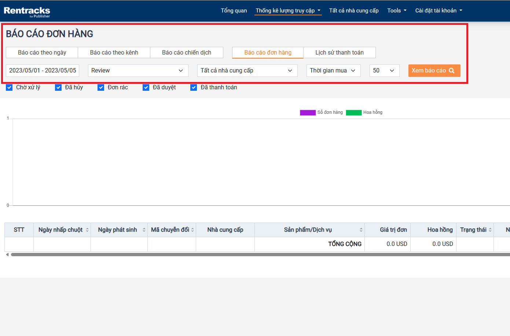Screen dimensions: 510x336
Task: Switch to Báo cáo theo ngày tab
Action: coord(42,53)
